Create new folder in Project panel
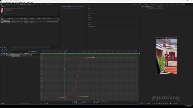The width and height of the screenshot is (193, 108). coord(3,47)
